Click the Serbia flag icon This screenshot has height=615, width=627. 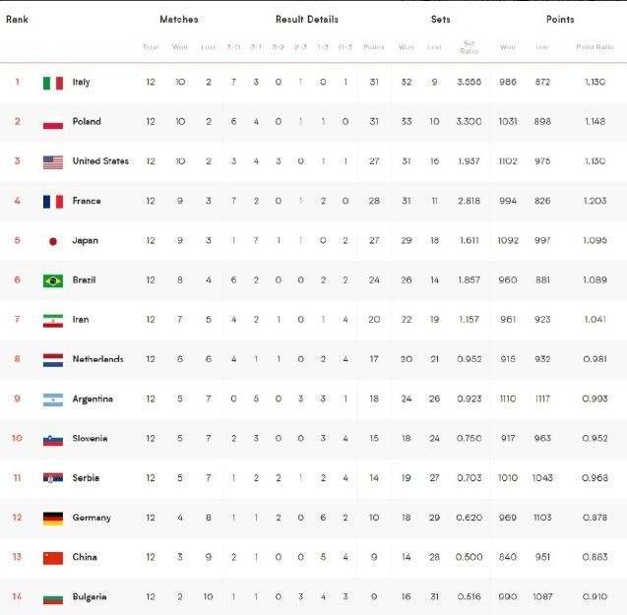[x=53, y=478]
